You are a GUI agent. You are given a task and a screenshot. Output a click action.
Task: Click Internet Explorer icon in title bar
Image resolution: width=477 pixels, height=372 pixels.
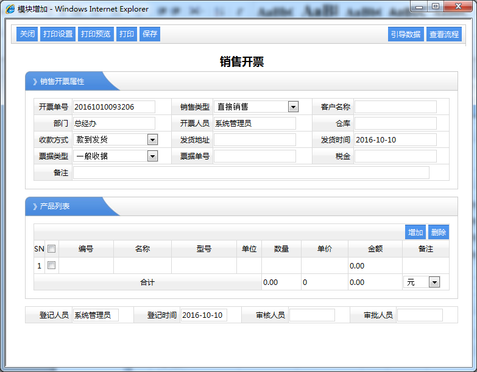coord(10,9)
